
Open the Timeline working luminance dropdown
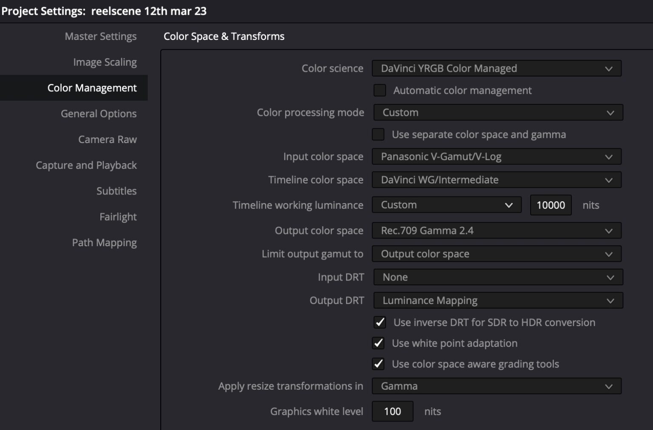446,205
